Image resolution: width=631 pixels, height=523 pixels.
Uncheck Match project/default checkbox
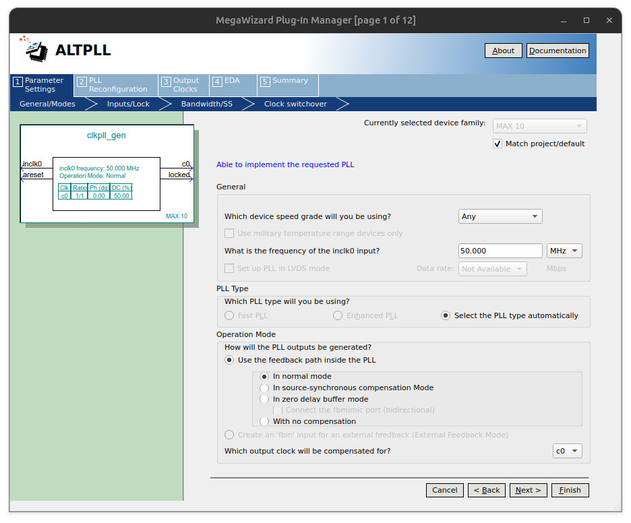point(498,144)
